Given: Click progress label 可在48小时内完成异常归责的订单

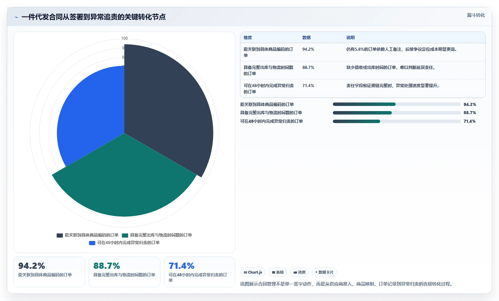Looking at the screenshot, I should (271, 121).
